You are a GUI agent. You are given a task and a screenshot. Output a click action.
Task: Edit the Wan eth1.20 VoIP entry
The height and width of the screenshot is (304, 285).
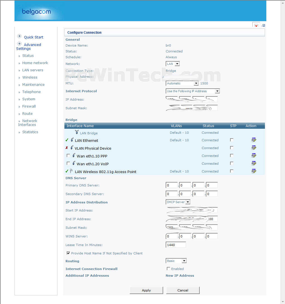pos(254,163)
